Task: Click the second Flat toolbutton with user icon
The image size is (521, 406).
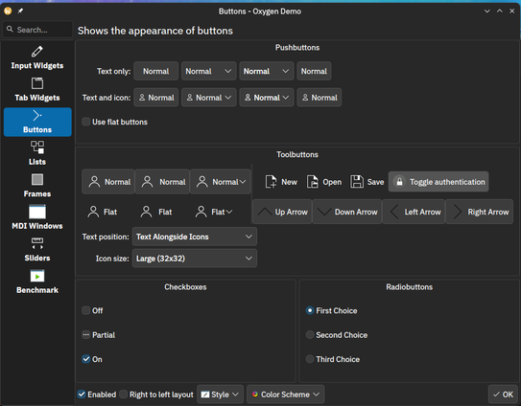Action: (156, 212)
